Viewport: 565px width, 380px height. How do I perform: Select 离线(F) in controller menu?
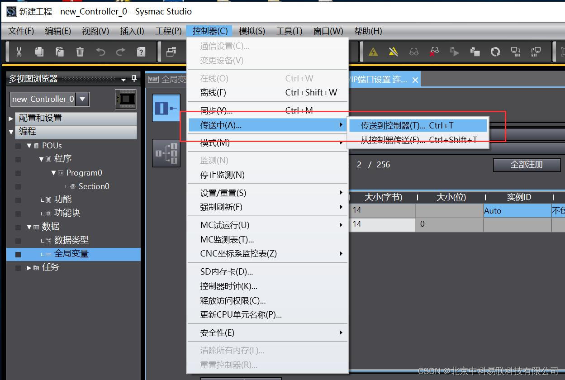tap(268, 93)
